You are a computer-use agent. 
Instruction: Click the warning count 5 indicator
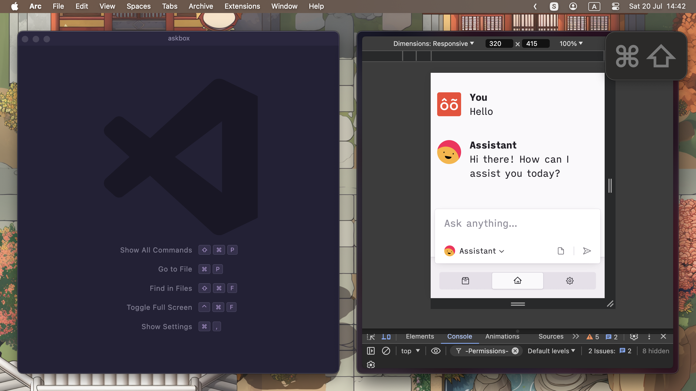click(x=593, y=337)
